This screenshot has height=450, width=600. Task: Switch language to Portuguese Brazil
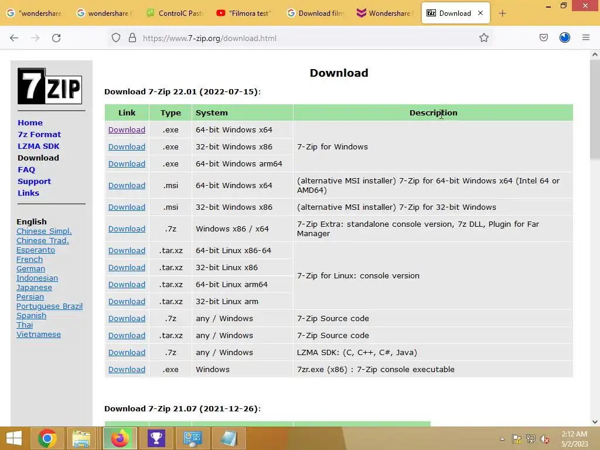[49, 306]
